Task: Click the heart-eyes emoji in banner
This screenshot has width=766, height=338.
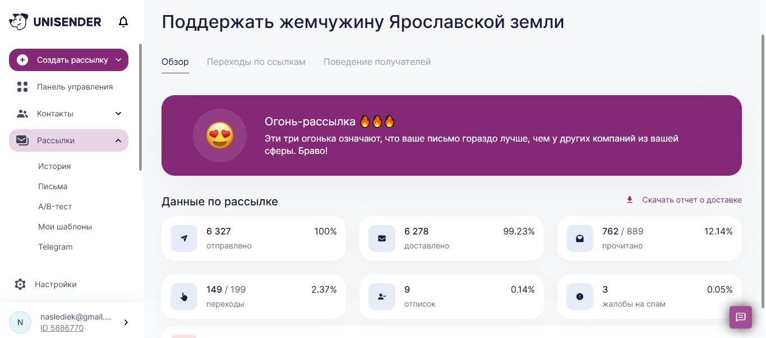Action: coord(220,135)
